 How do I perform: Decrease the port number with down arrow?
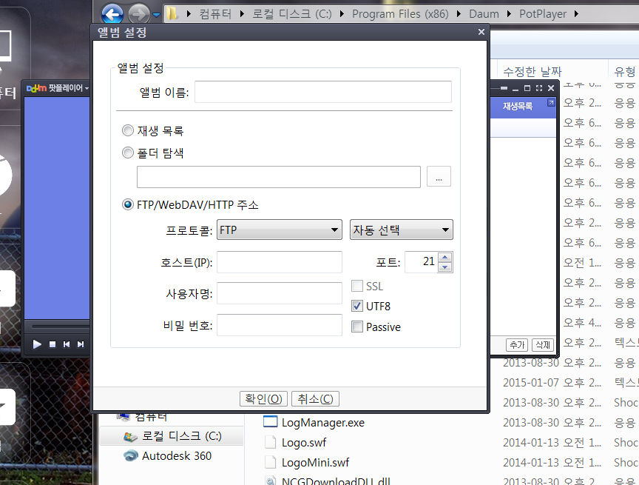coord(445,267)
